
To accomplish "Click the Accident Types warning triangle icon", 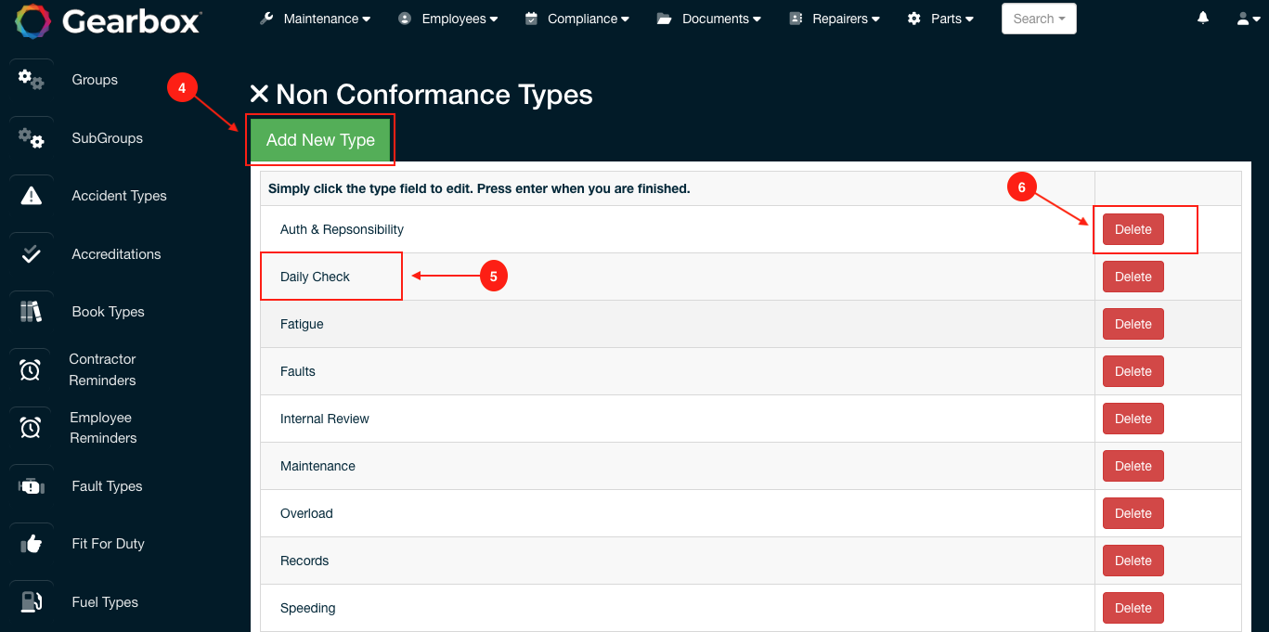I will [x=31, y=196].
